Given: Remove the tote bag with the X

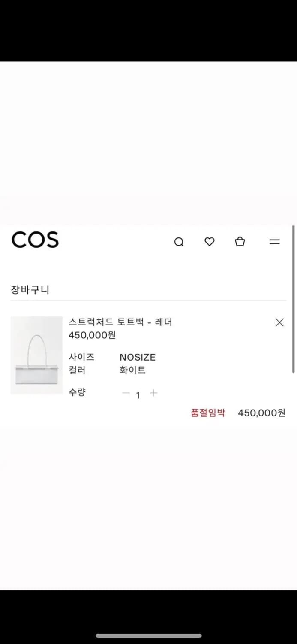Looking at the screenshot, I should [279, 322].
